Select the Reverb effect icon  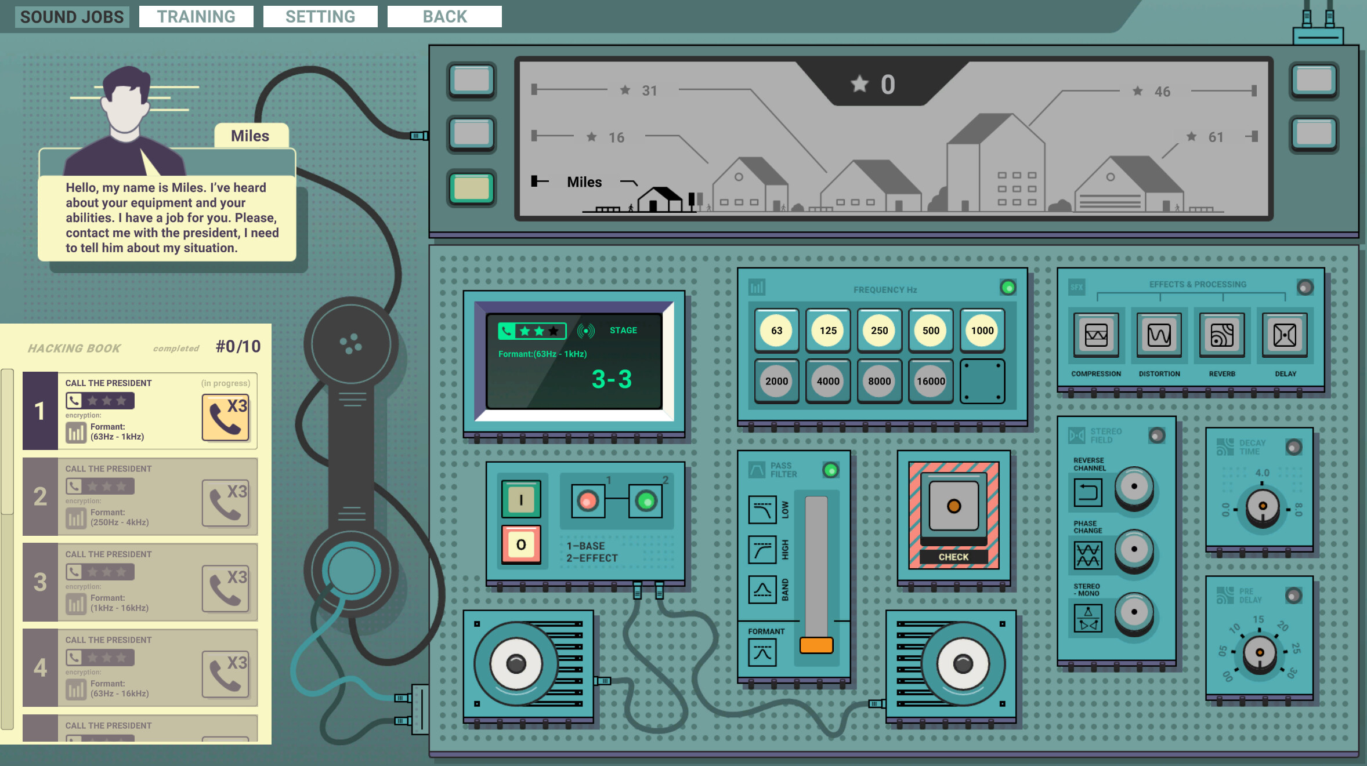[x=1222, y=335]
